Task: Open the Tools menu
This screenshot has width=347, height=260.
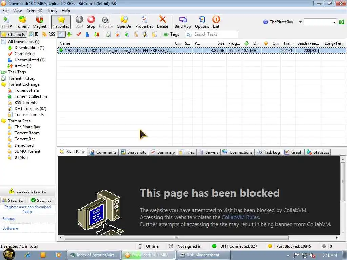Action: [52, 10]
